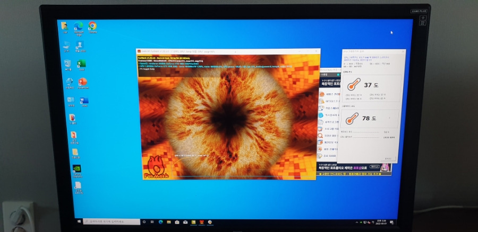Open Microsoft Store from the taskbar
Viewport: 478px width, 232px height.
click(x=177, y=222)
